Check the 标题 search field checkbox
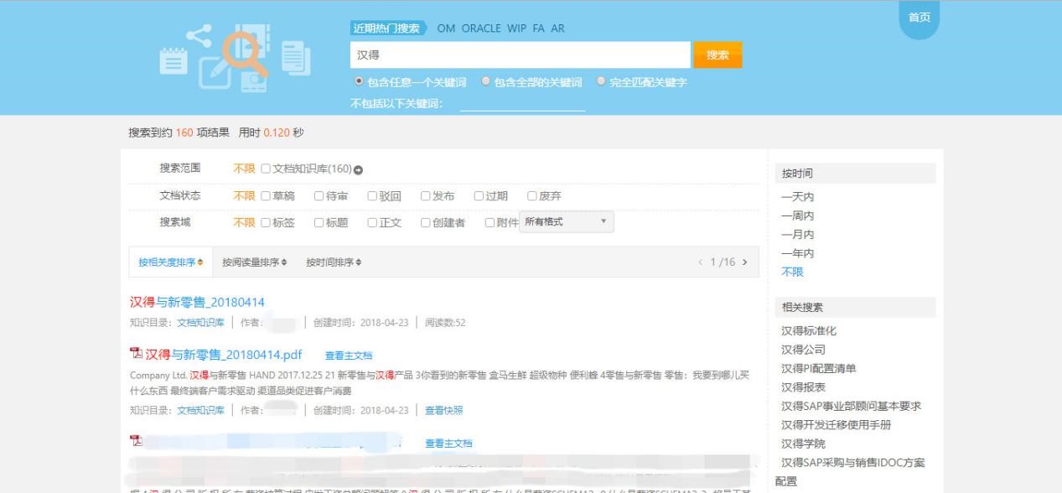 (x=319, y=222)
